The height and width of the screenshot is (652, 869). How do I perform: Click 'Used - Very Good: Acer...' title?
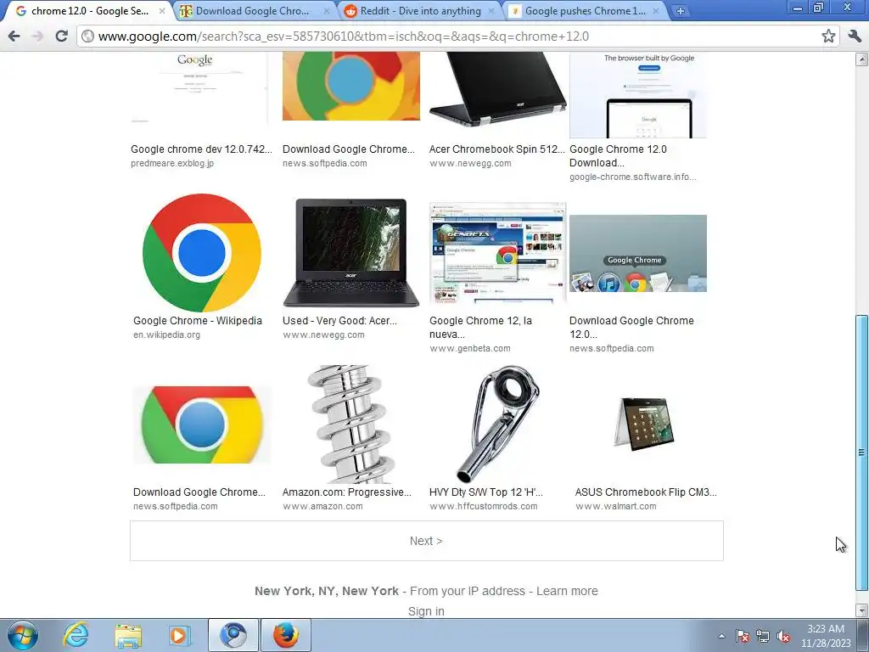[x=339, y=320]
